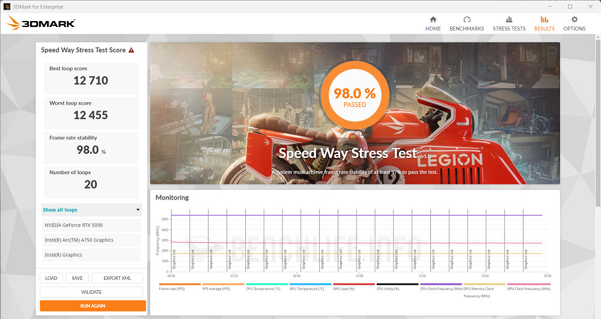
Task: Click the Validate button
Action: [91, 292]
